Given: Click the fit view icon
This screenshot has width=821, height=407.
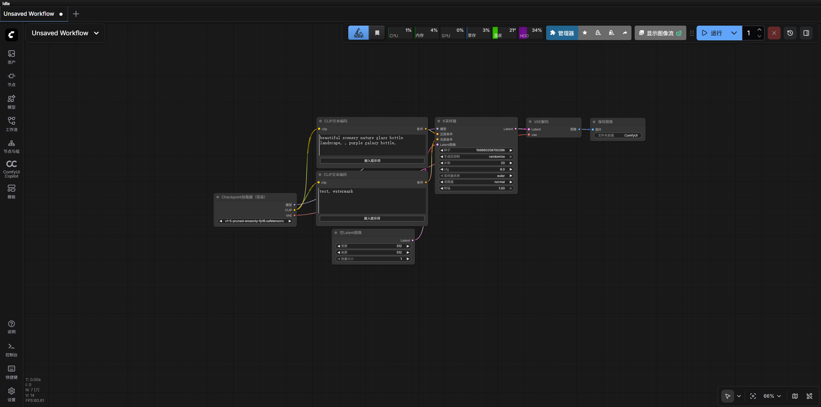Looking at the screenshot, I should pyautogui.click(x=753, y=396).
